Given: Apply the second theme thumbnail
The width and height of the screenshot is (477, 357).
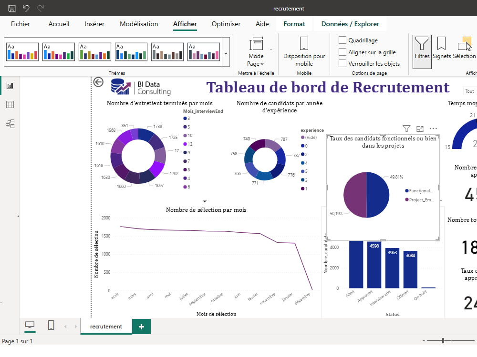Looking at the screenshot, I should (x=59, y=51).
